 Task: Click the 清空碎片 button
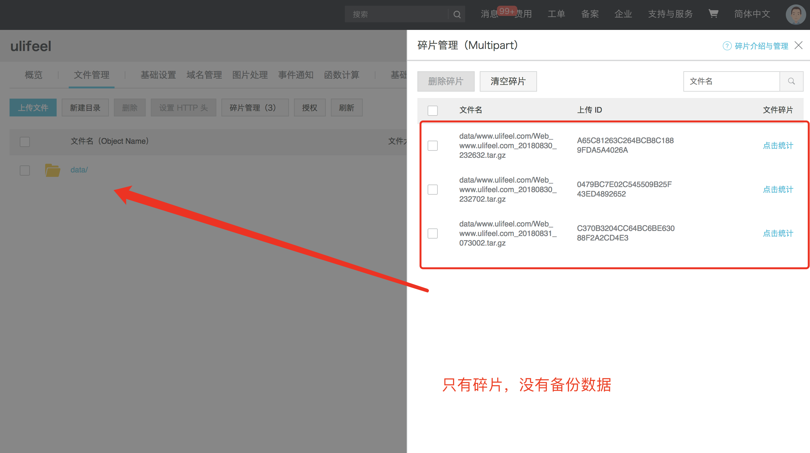pos(508,81)
